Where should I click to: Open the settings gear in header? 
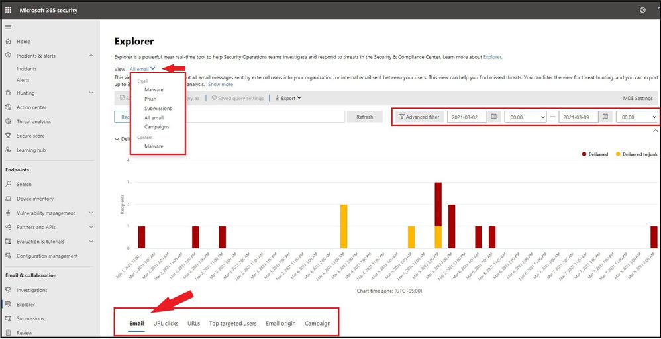642,10
